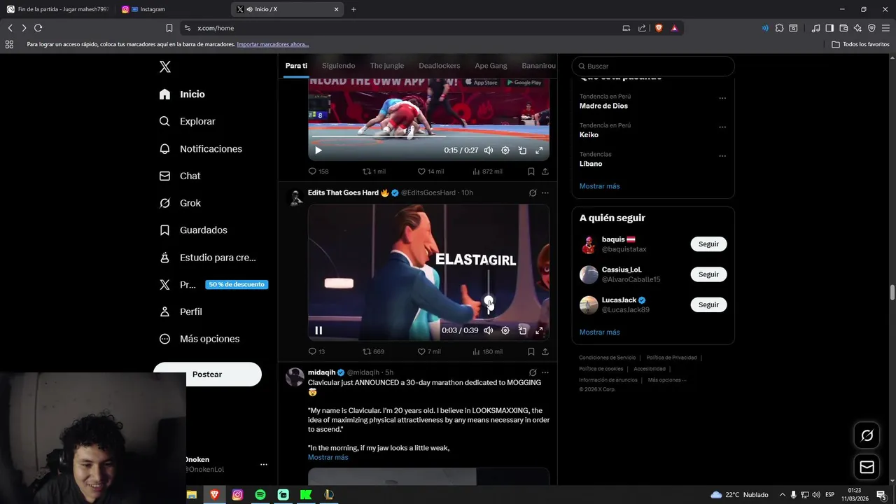Open the floating Grok button
Viewport: 896px width, 504px height.
[x=867, y=435]
